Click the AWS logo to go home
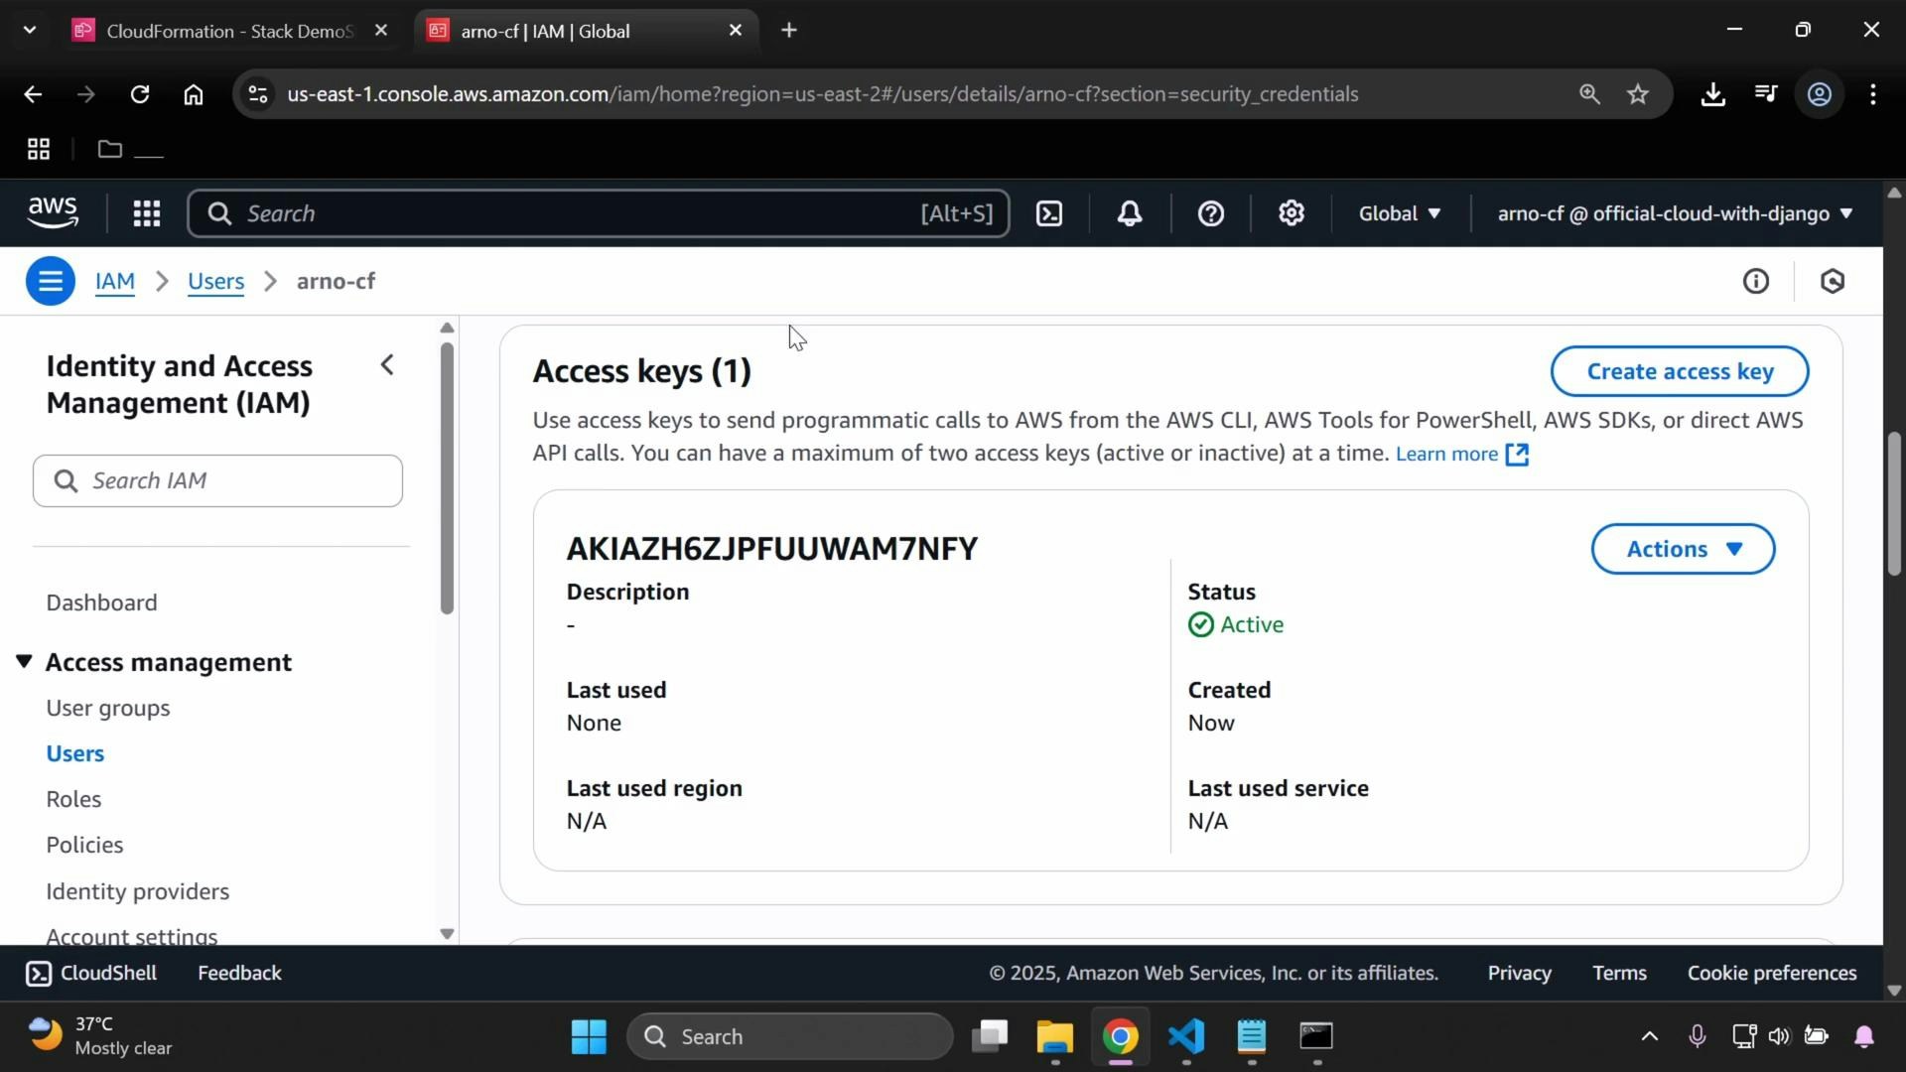 [x=52, y=211]
